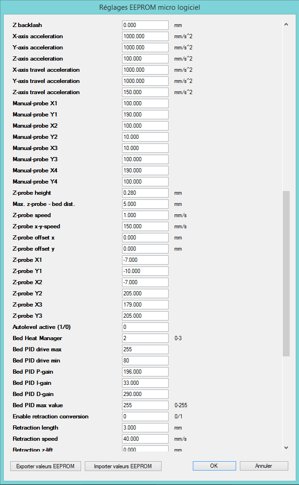Click the Autolevel active field
The height and width of the screenshot is (485, 299).
145,327
